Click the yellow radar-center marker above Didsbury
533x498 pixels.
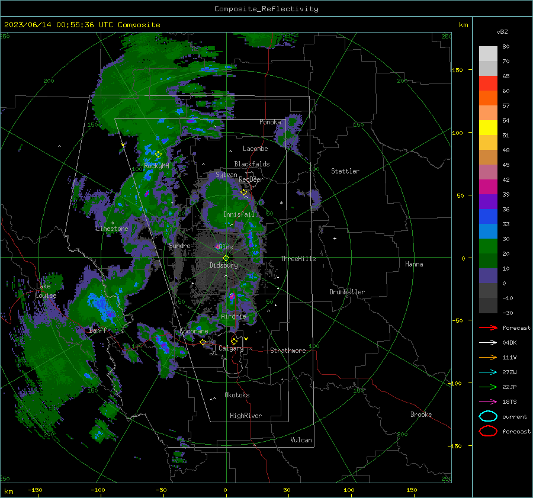click(226, 258)
